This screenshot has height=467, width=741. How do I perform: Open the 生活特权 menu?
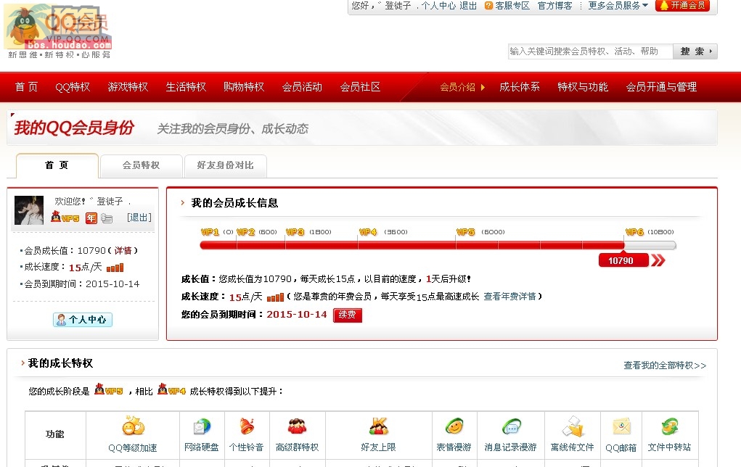(187, 87)
